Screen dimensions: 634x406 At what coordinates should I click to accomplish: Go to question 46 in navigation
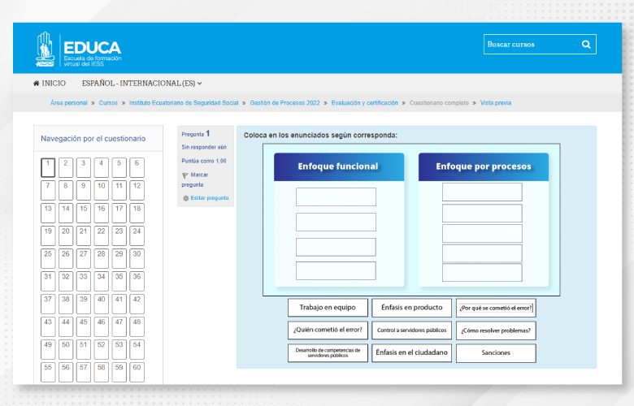101,326
